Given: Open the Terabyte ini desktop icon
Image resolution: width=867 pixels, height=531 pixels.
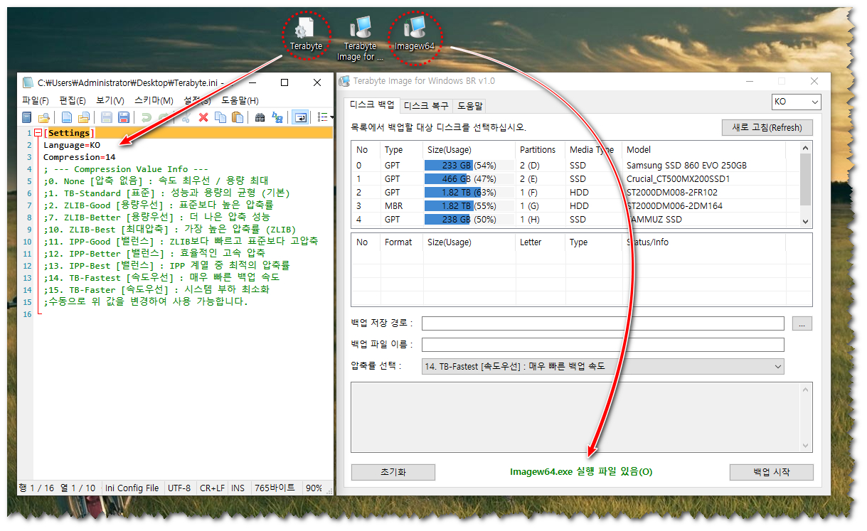Looking at the screenshot, I should [x=306, y=34].
